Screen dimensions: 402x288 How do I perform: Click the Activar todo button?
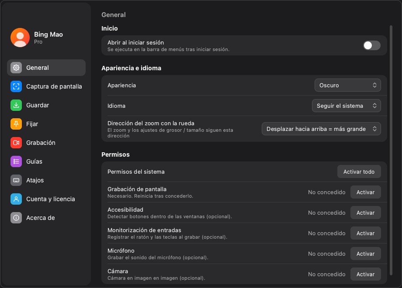point(359,172)
